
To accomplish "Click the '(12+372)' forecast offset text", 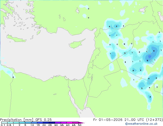I will pos(155,120).
